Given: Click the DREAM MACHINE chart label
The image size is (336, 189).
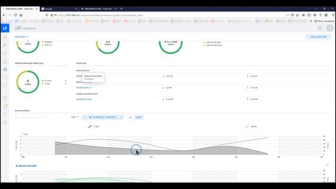Looking at the screenshot, I should tap(27, 166).
